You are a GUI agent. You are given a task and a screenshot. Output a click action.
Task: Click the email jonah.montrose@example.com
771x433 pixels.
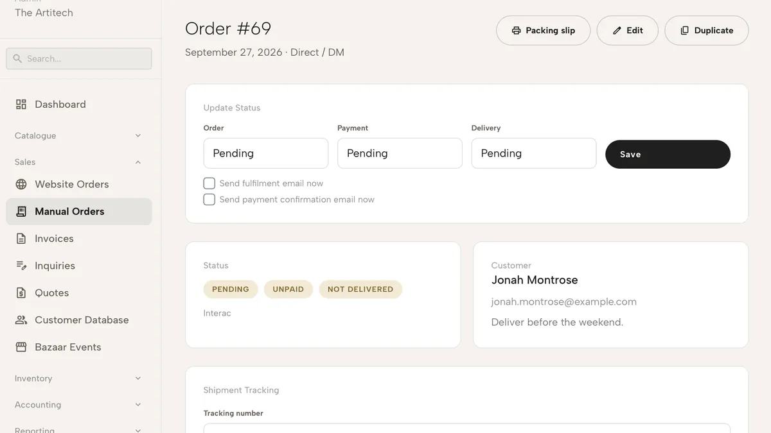(564, 301)
